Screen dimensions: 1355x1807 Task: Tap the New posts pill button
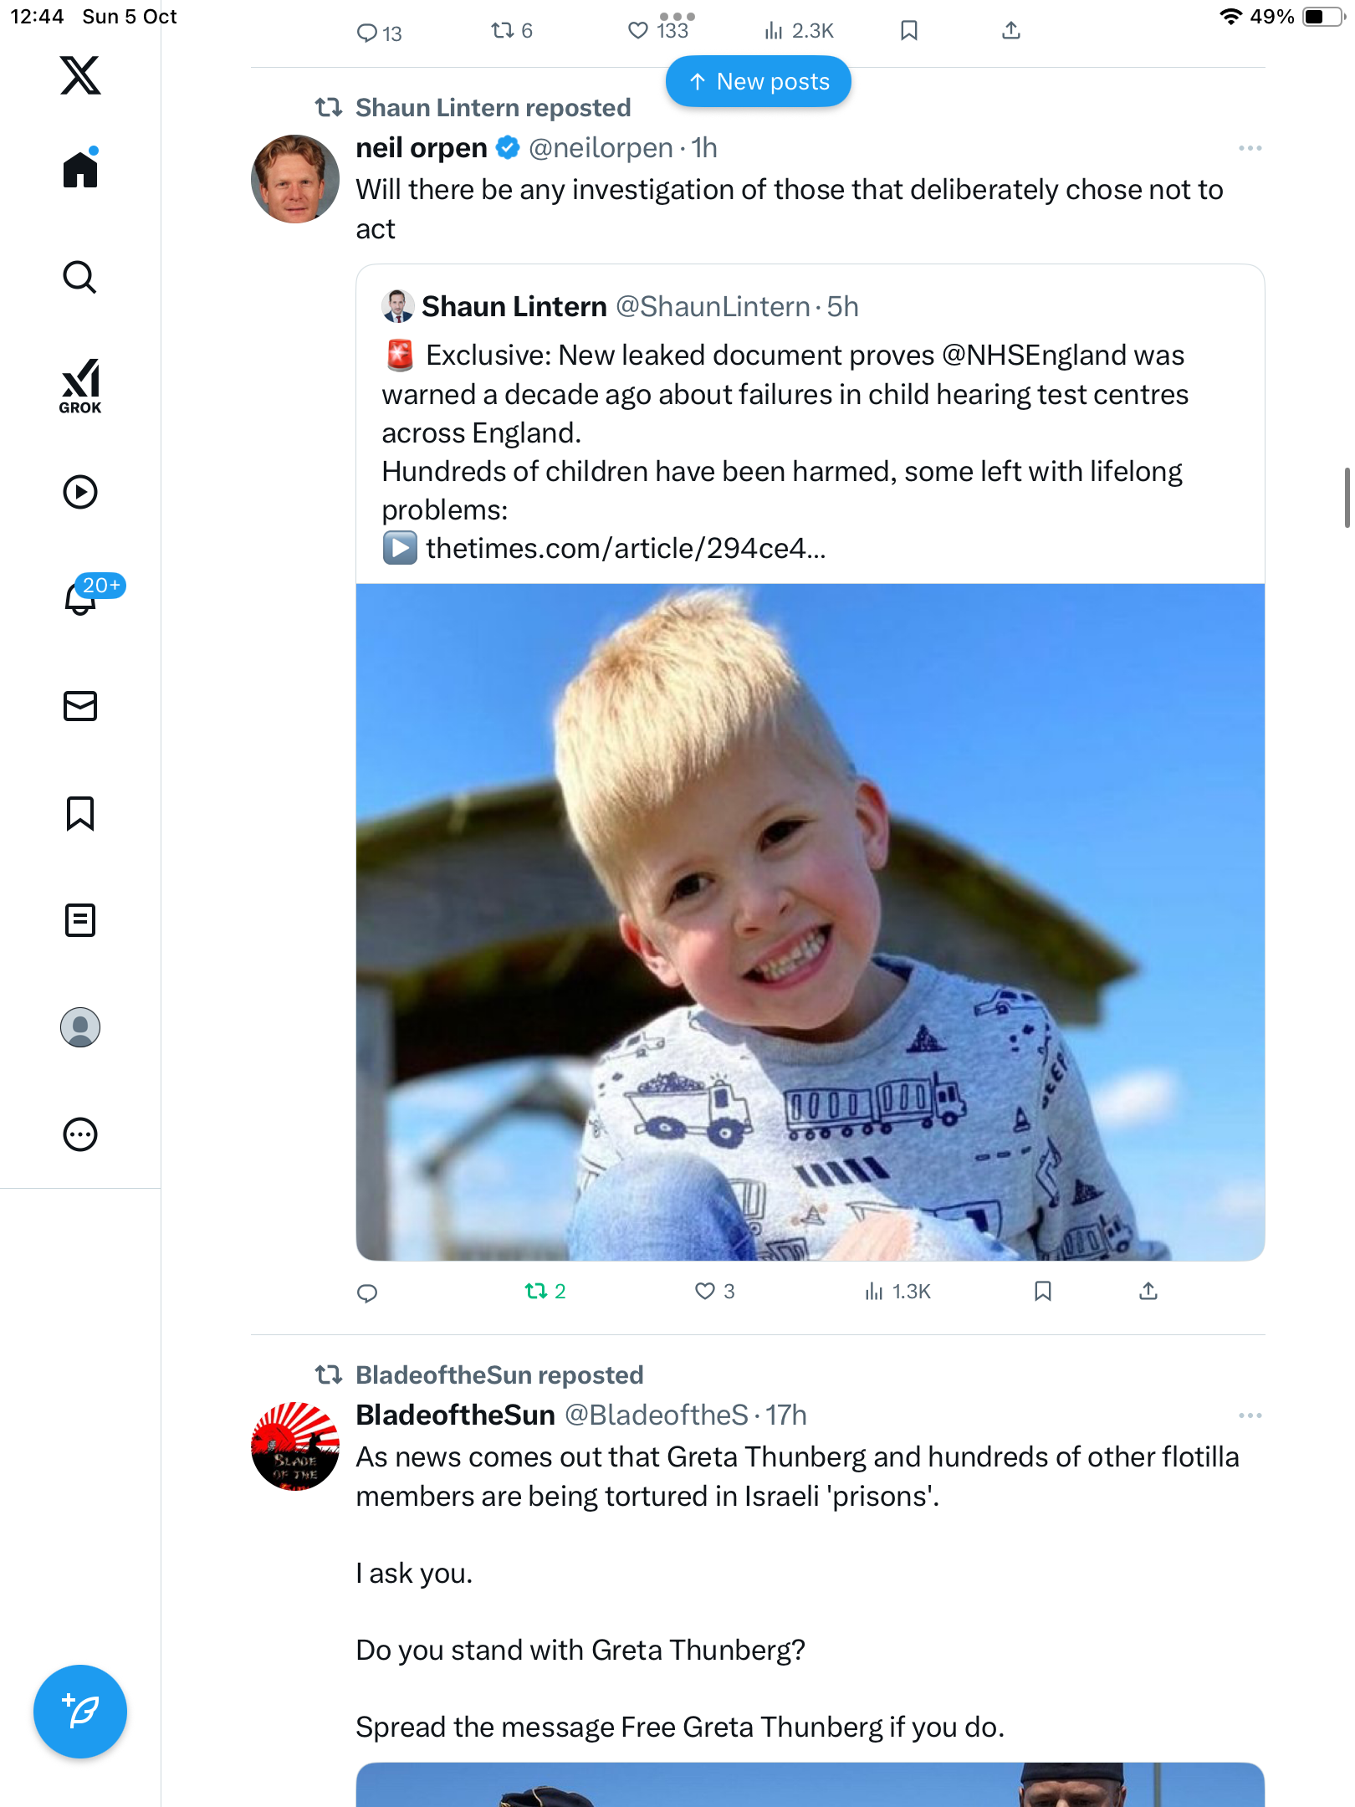[758, 82]
